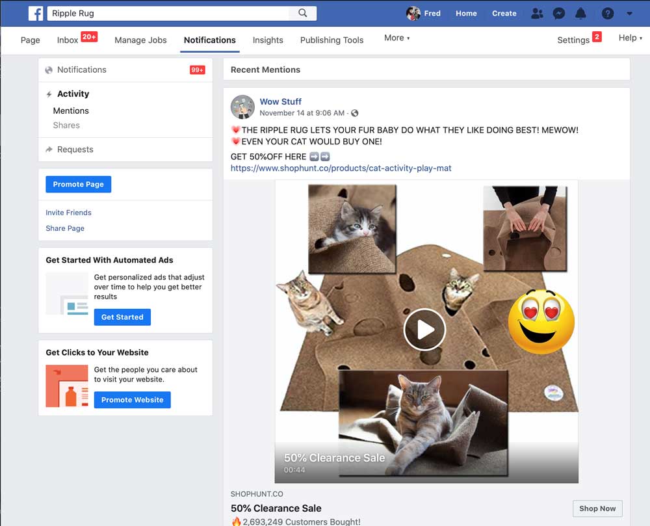Click the website clicks illustration

[x=67, y=386]
